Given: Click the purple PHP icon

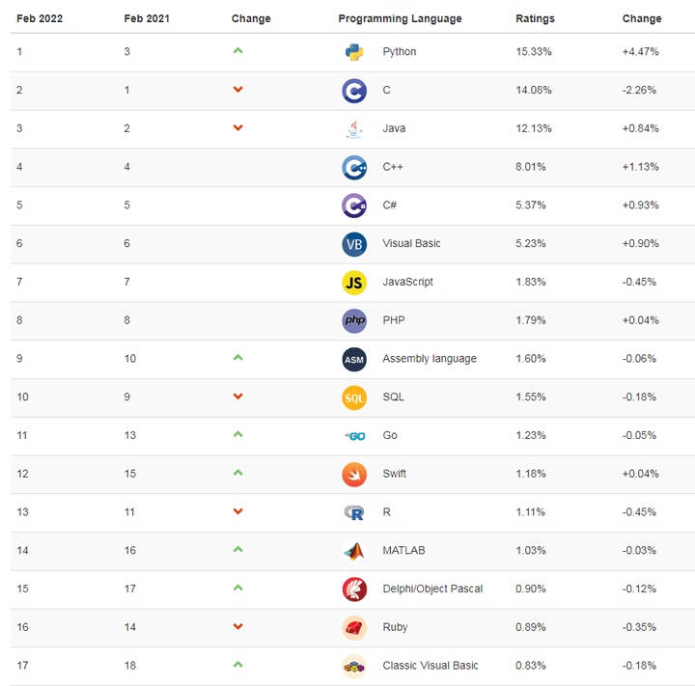Looking at the screenshot, I should pyautogui.click(x=354, y=320).
